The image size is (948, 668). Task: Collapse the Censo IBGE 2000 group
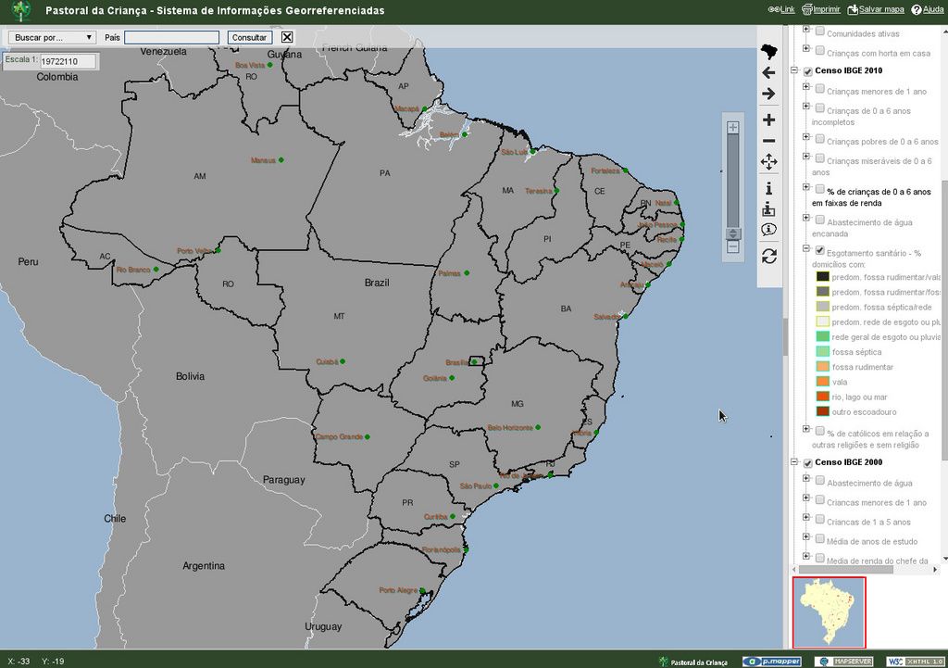794,463
